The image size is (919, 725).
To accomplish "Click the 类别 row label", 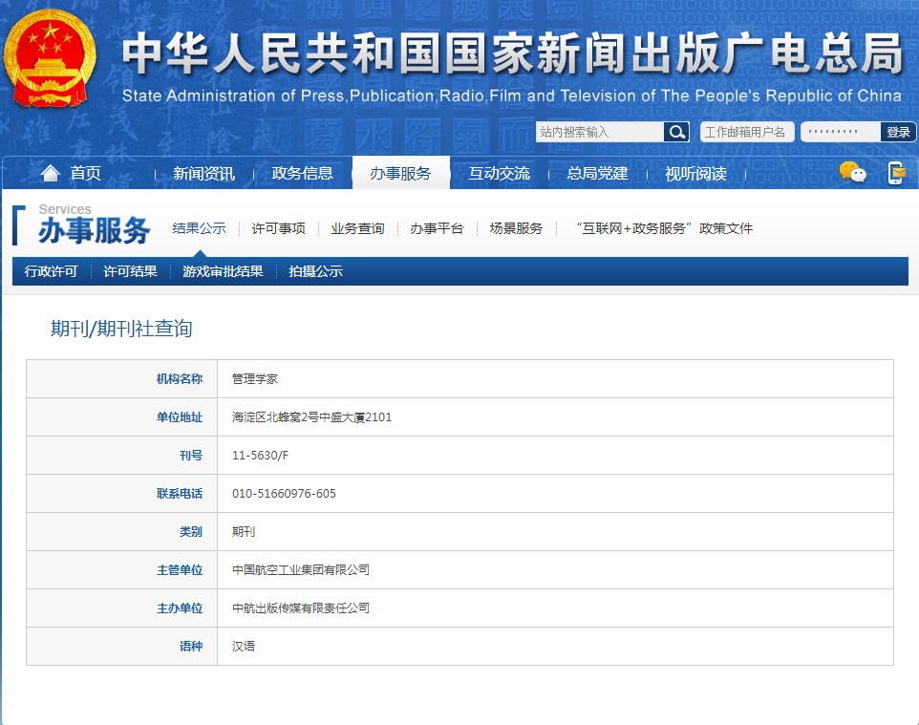I will (191, 532).
